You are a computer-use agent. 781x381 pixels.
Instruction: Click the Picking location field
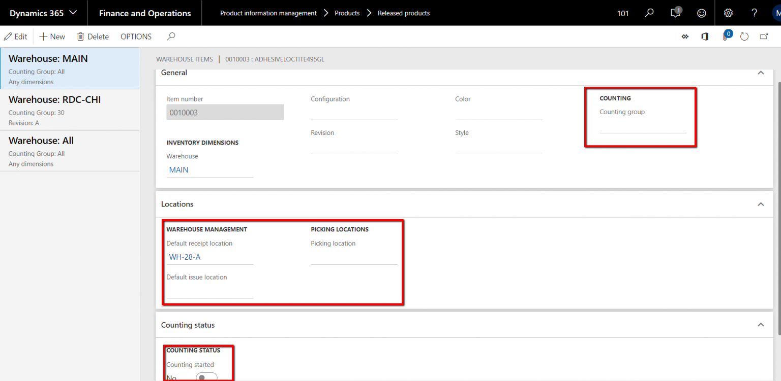click(x=354, y=257)
